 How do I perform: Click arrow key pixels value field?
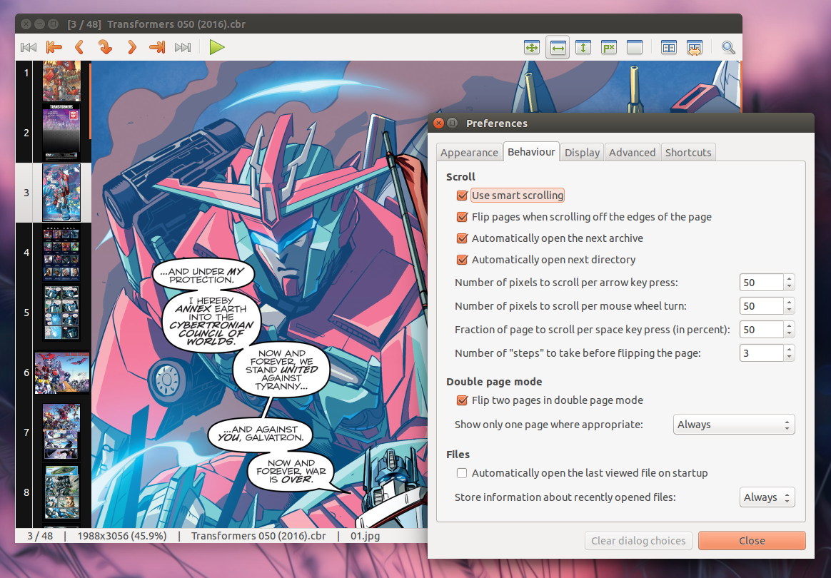tap(761, 283)
